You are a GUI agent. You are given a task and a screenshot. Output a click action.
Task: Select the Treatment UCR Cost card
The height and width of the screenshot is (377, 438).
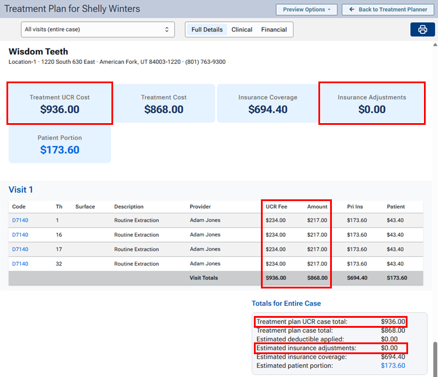click(60, 103)
